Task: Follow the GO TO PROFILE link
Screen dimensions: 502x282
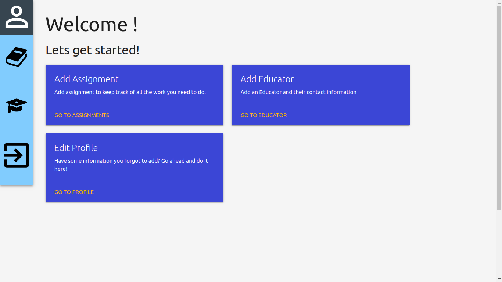Action: [74, 192]
